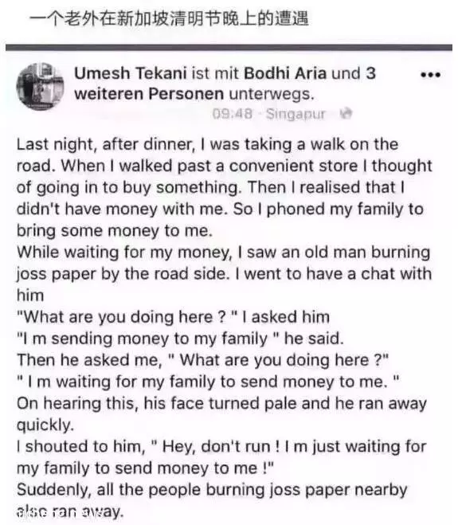Visit the tagged Bodhi Aria profile

pos(285,73)
